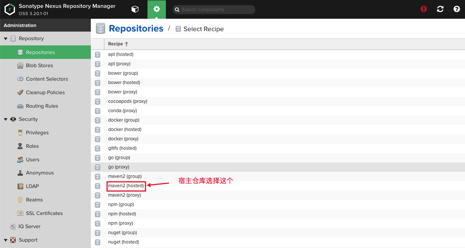Click the SSL Certificates icon
This screenshot has width=465, height=248.
[20, 213]
